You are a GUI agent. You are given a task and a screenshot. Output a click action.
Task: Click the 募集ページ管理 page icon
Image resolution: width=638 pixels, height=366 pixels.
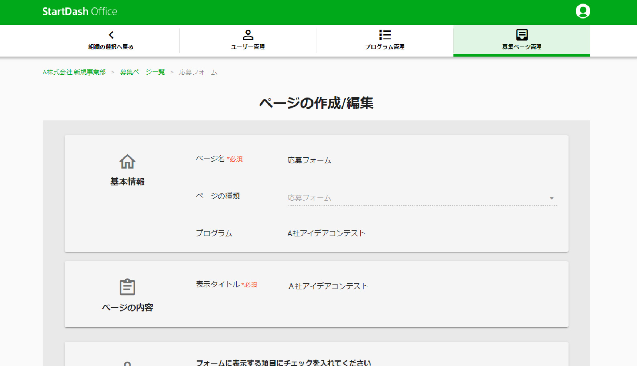pos(522,35)
